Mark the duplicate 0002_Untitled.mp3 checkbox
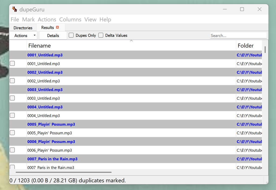276x190 pixels. pyautogui.click(x=12, y=81)
